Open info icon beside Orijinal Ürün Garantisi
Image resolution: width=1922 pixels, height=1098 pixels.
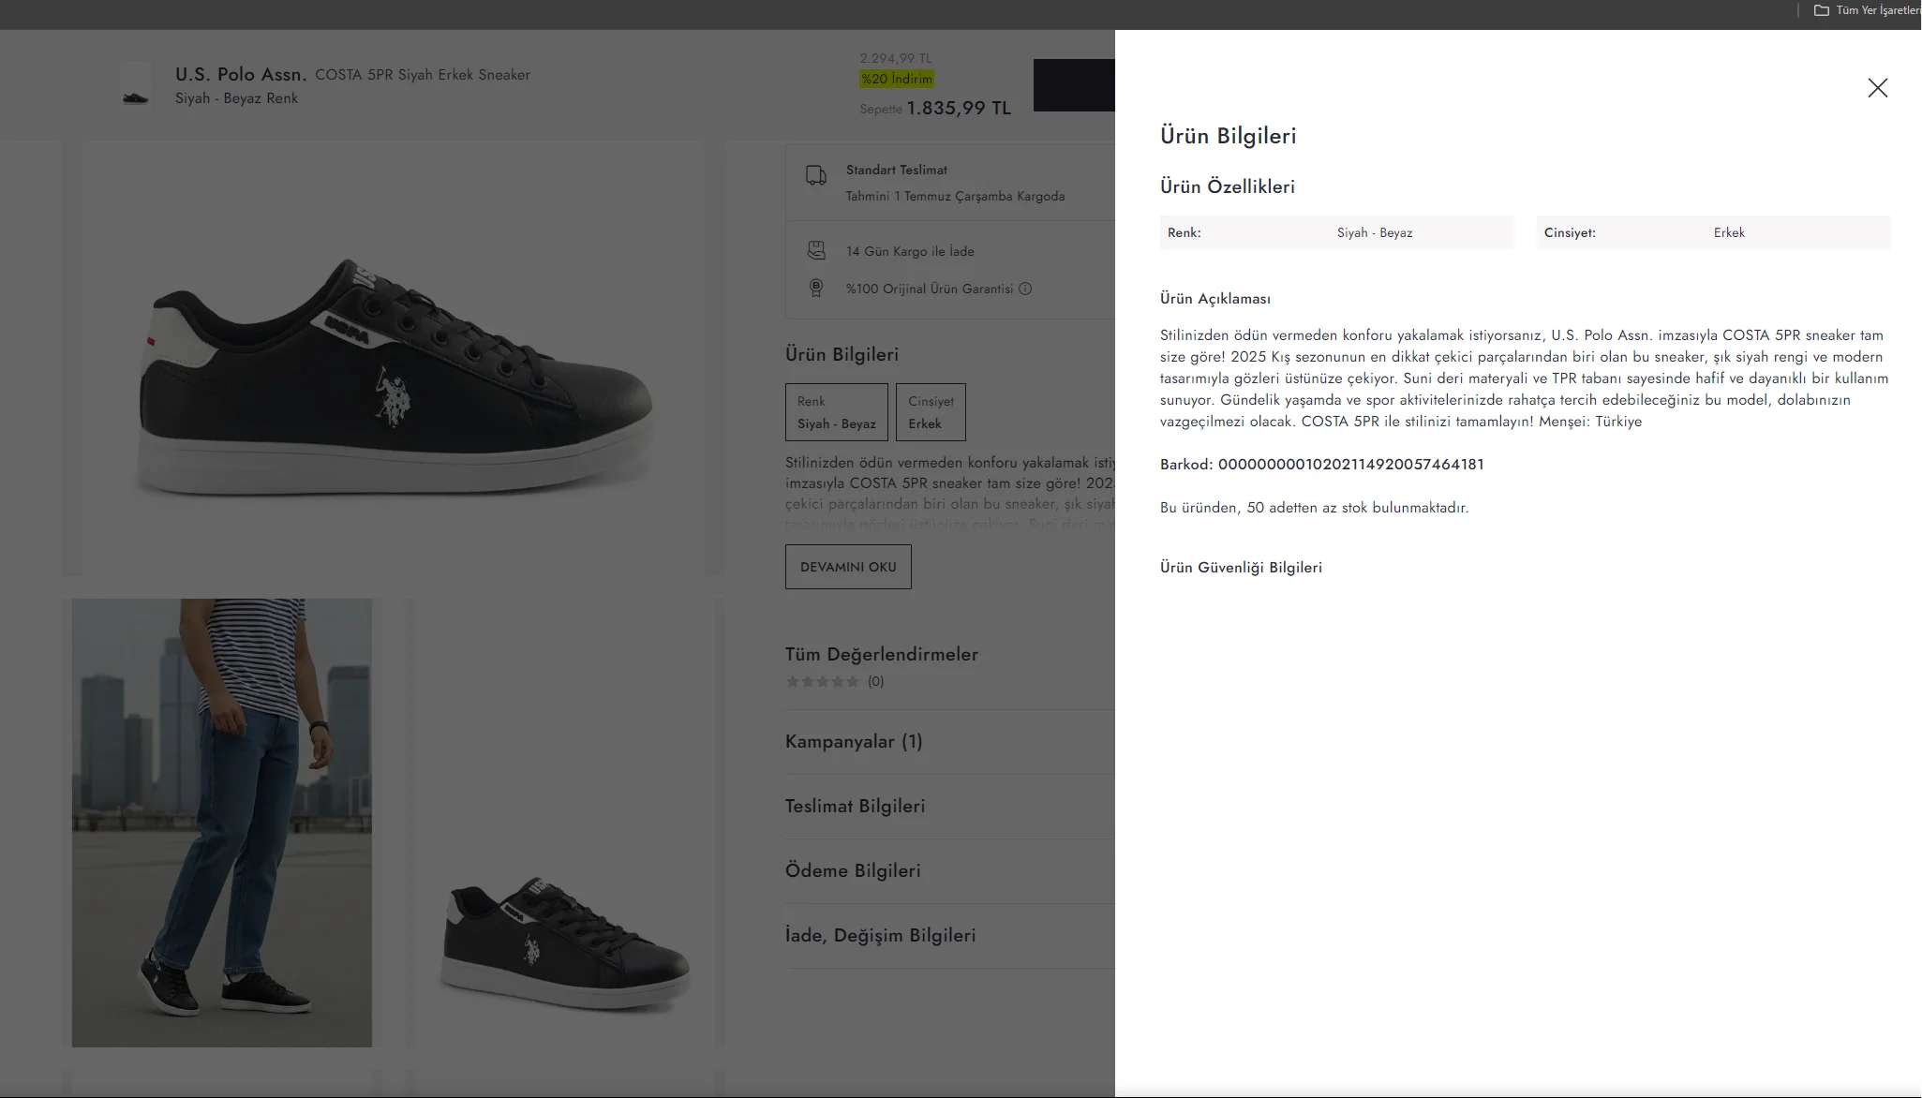click(x=1025, y=289)
